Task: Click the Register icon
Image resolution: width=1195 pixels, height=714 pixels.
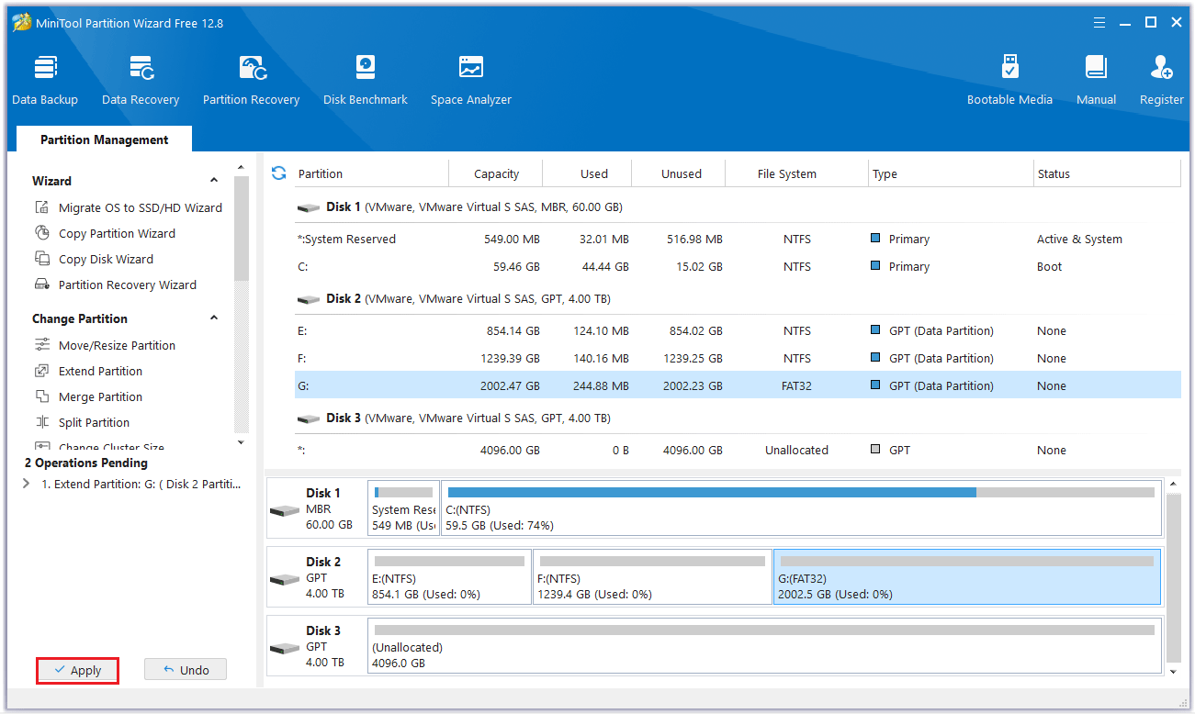Action: (1161, 80)
